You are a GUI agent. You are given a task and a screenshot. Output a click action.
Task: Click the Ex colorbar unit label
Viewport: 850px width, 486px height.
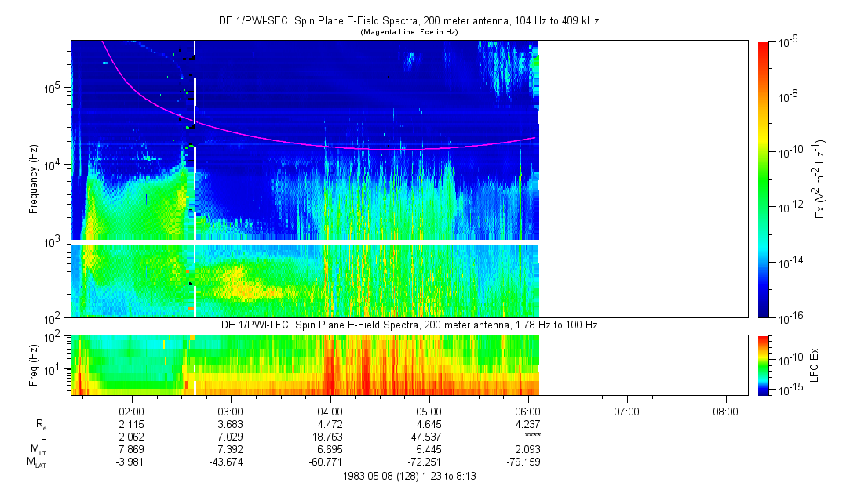point(819,180)
